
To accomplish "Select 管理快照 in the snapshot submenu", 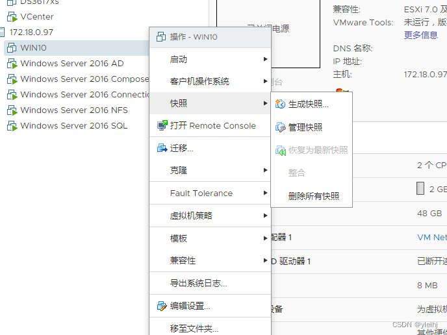I will 312,127.
